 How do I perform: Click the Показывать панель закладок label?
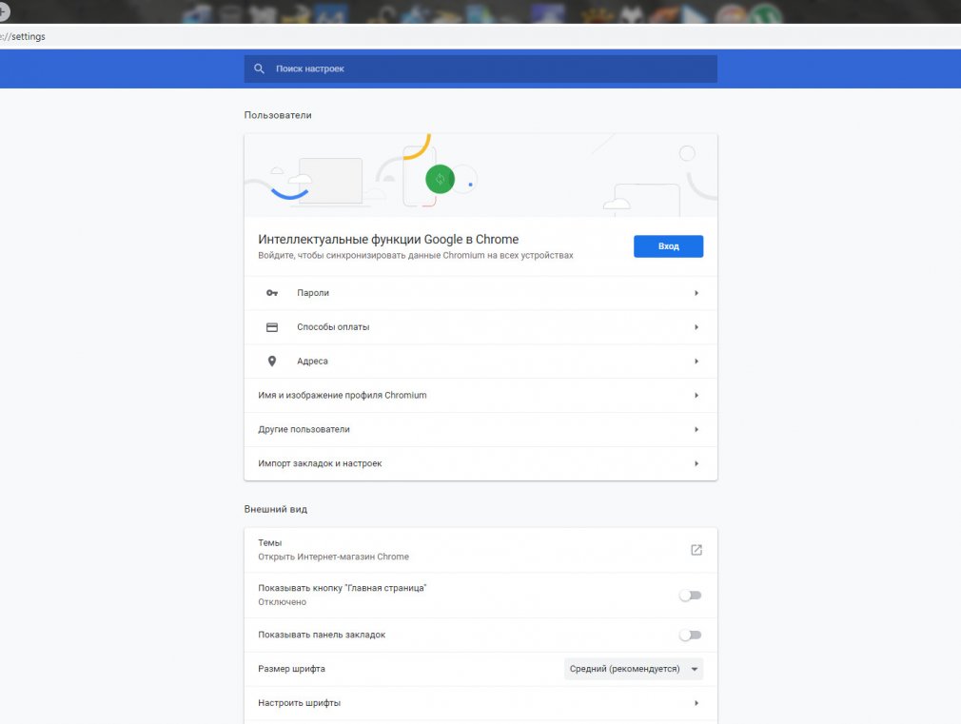[x=322, y=636]
